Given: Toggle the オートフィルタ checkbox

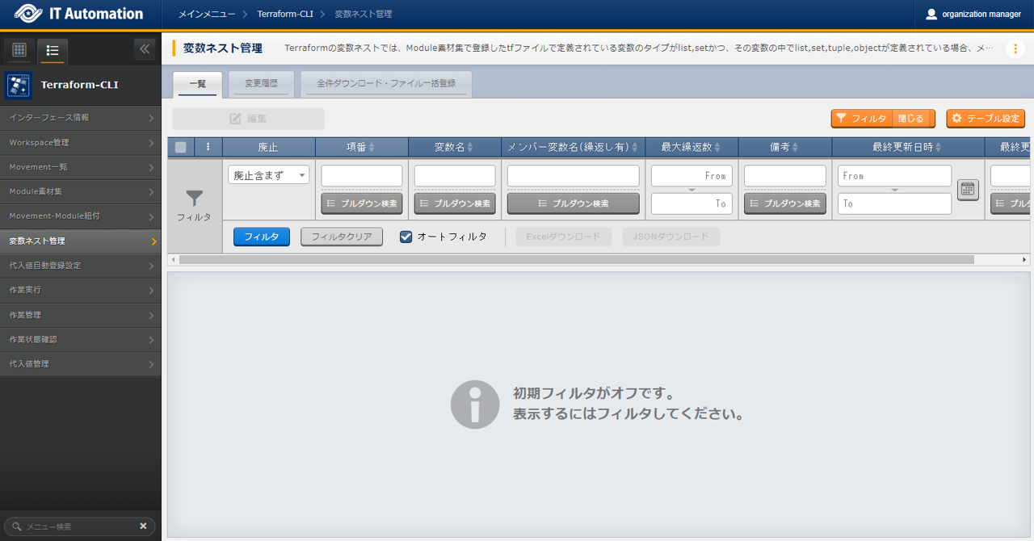Looking at the screenshot, I should tap(406, 237).
